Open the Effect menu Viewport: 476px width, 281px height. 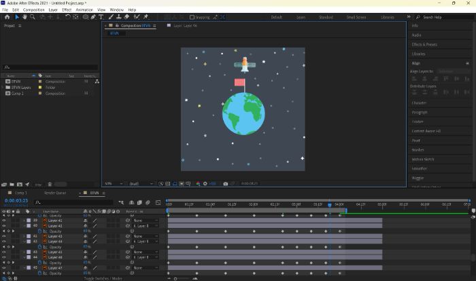point(67,10)
